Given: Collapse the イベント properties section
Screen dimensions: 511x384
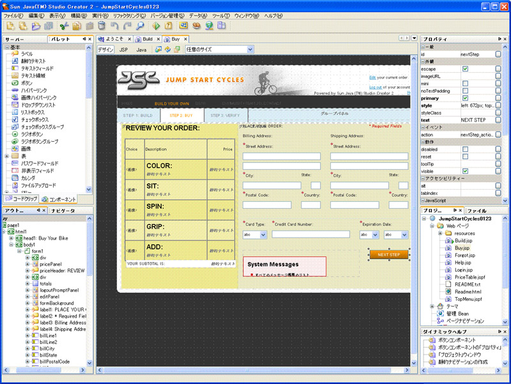Looking at the screenshot, I should [x=423, y=127].
